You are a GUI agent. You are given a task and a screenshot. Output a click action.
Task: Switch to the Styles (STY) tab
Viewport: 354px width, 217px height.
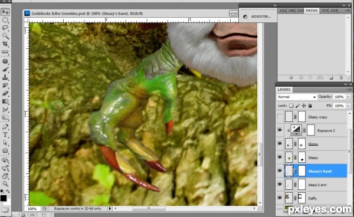[324, 11]
